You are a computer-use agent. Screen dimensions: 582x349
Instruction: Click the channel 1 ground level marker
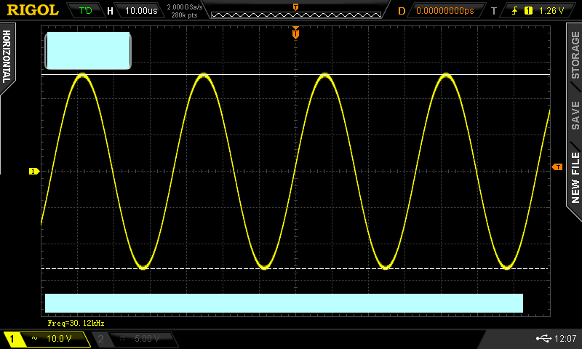click(x=34, y=171)
